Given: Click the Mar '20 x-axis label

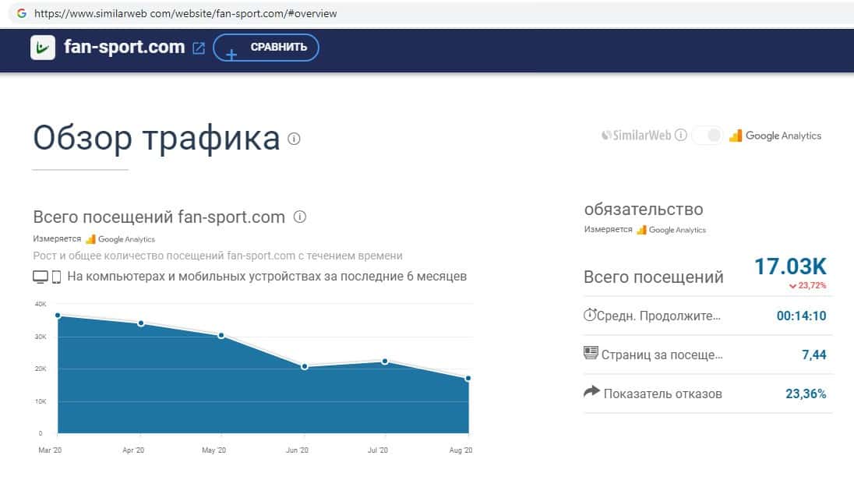Looking at the screenshot, I should (50, 450).
